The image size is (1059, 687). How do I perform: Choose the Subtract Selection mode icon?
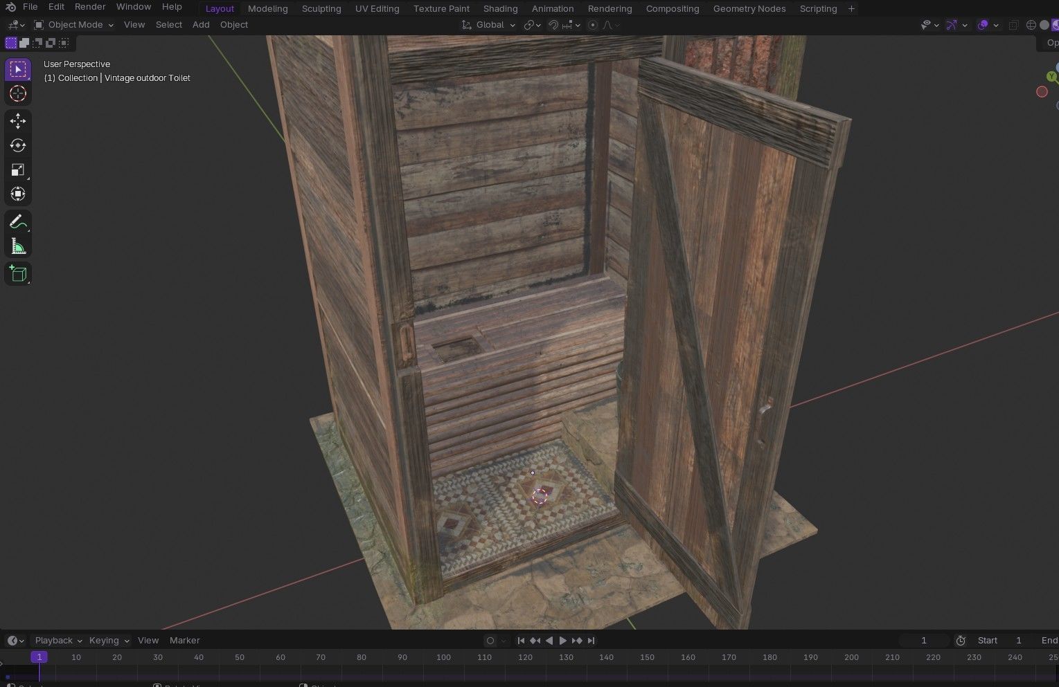click(x=37, y=43)
